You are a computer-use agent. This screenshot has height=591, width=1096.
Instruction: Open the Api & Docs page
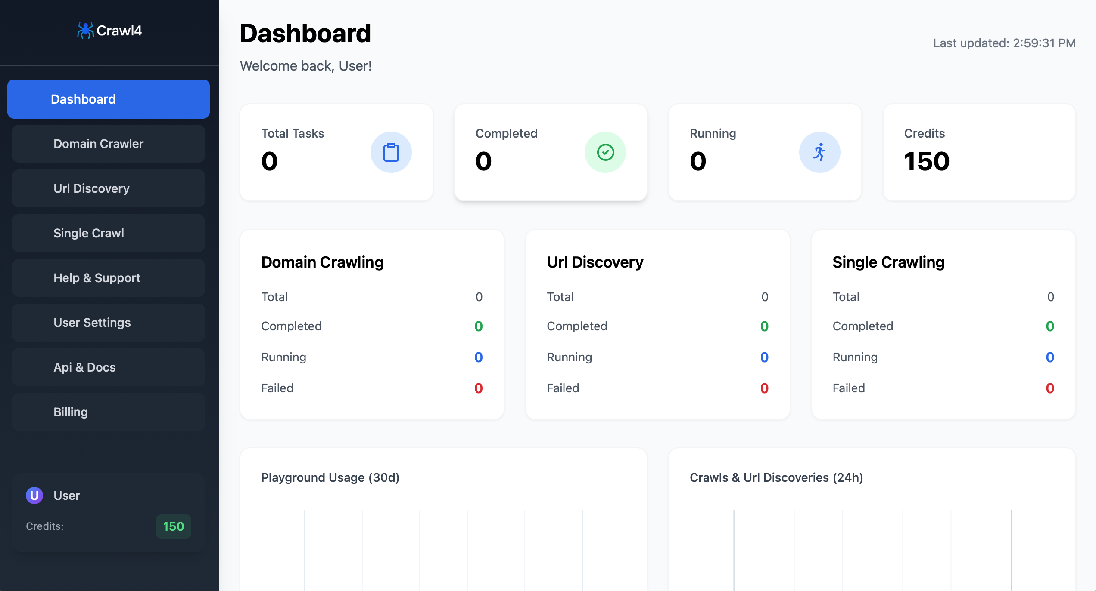click(109, 367)
